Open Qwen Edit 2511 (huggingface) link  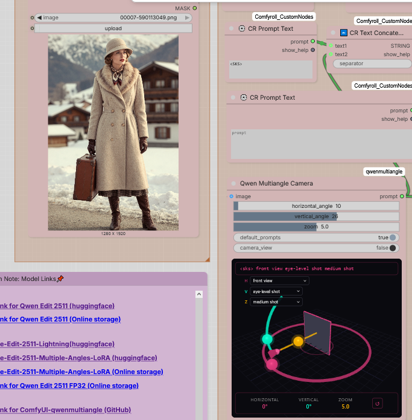57,306
